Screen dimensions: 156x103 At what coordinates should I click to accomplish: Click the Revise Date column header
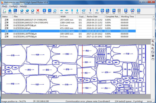click(95, 17)
